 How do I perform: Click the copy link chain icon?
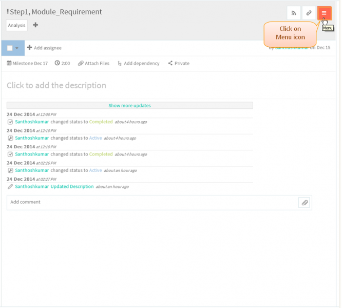[x=309, y=13]
